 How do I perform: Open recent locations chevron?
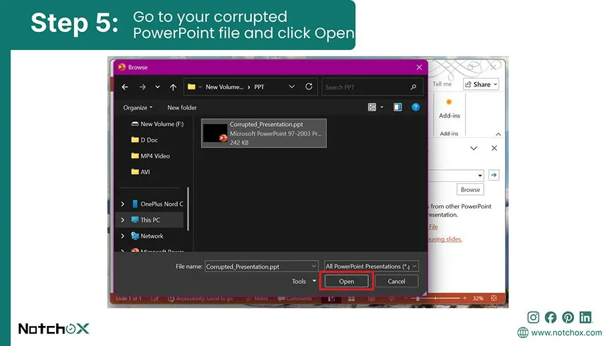coord(158,87)
